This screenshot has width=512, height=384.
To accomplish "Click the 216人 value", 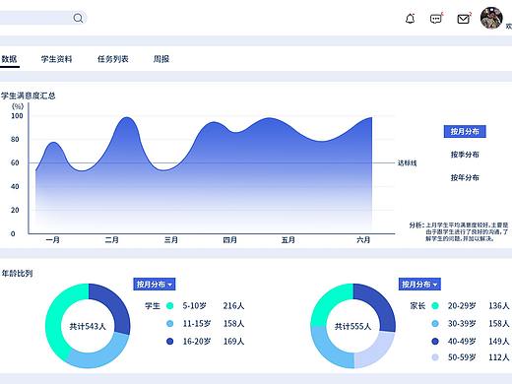I will [x=233, y=306].
